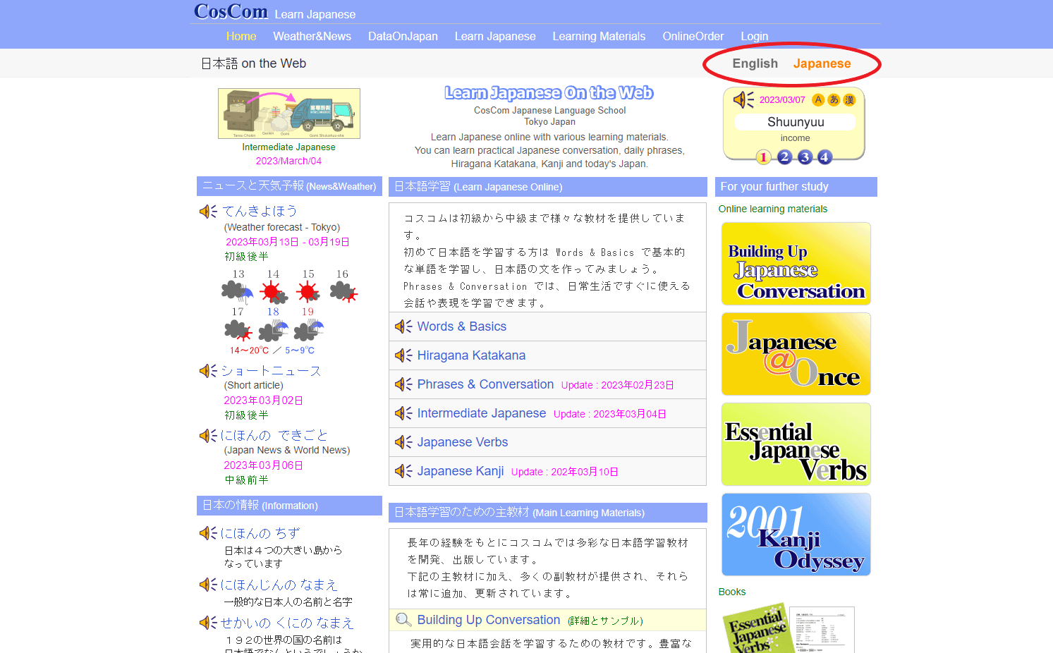Click speaker icon beside てんきよほう

208,212
